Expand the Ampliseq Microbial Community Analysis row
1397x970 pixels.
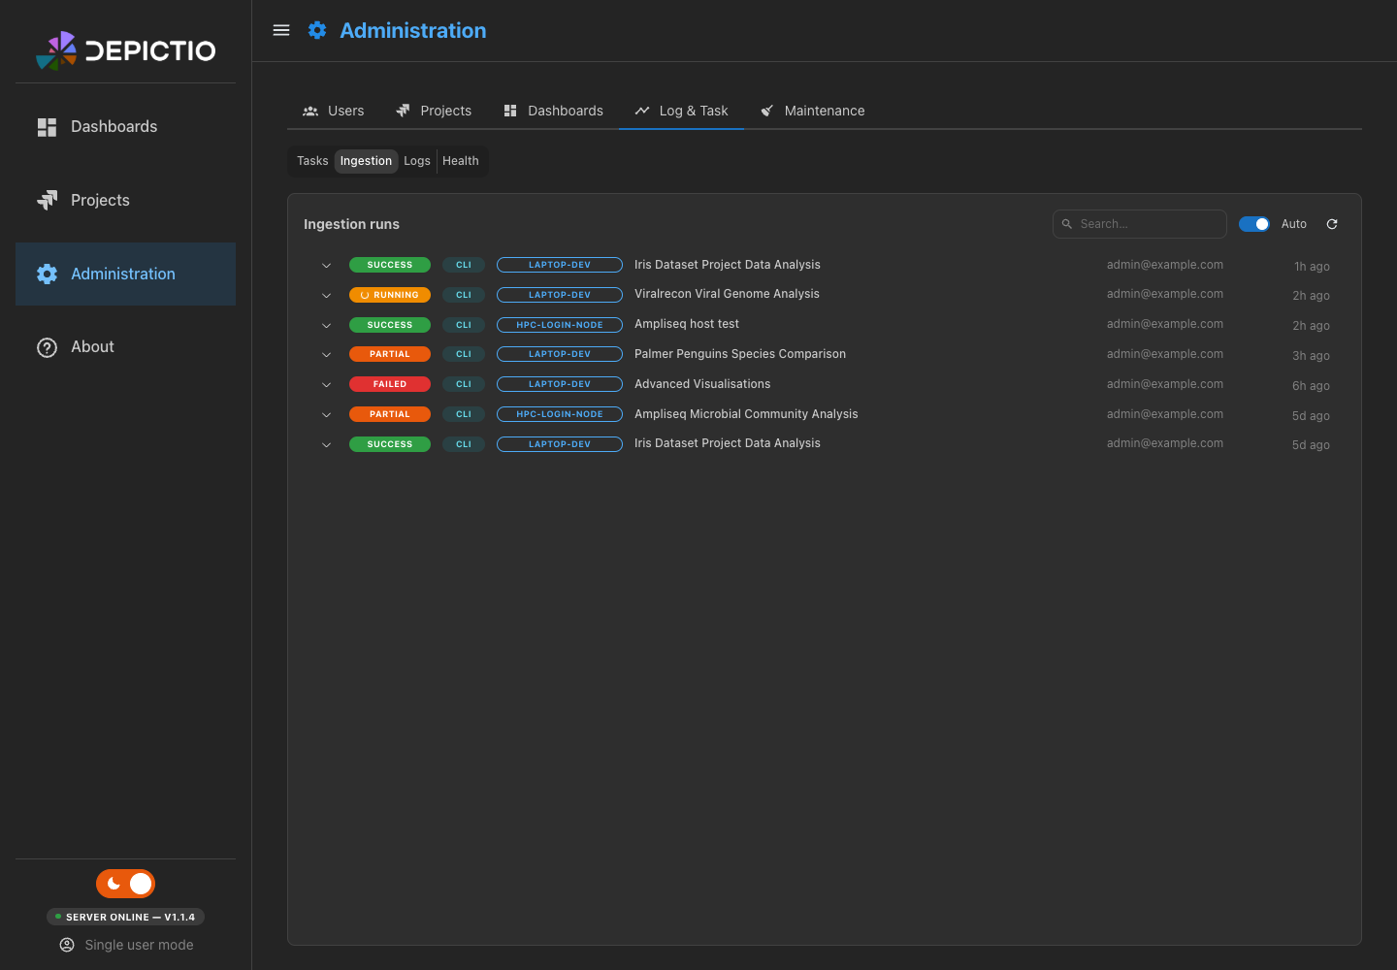(327, 415)
